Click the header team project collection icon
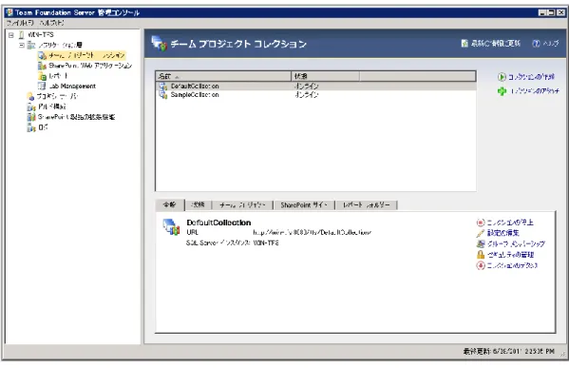569x368 pixels. point(159,44)
